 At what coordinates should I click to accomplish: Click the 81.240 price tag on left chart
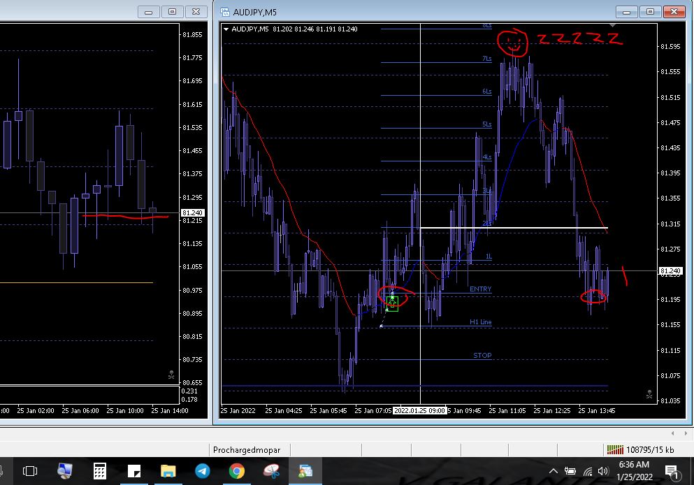[x=192, y=213]
